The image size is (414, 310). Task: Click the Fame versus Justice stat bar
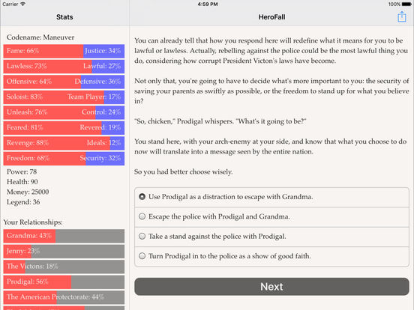click(64, 51)
